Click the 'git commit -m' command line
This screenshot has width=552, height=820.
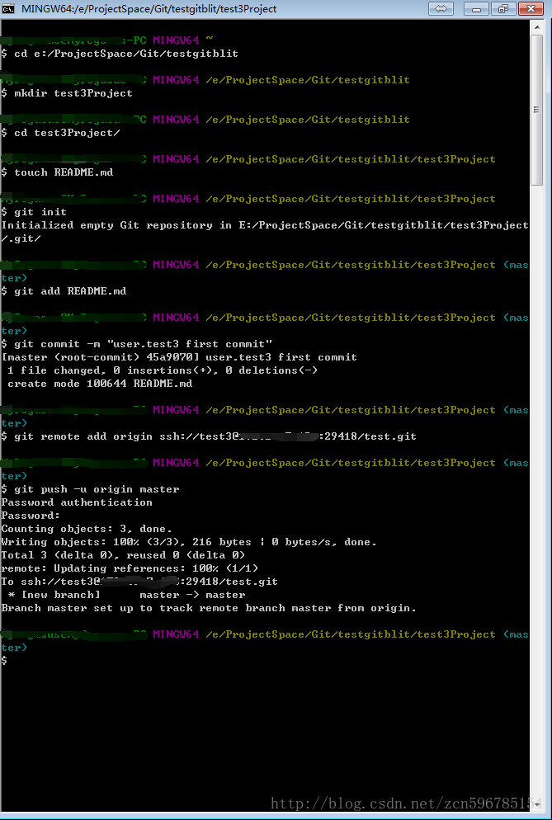[x=137, y=343]
